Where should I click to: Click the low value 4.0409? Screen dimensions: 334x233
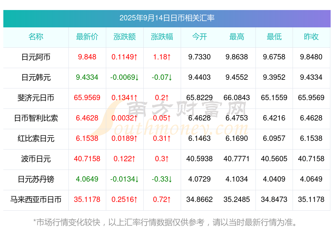pyautogui.click(x=274, y=179)
